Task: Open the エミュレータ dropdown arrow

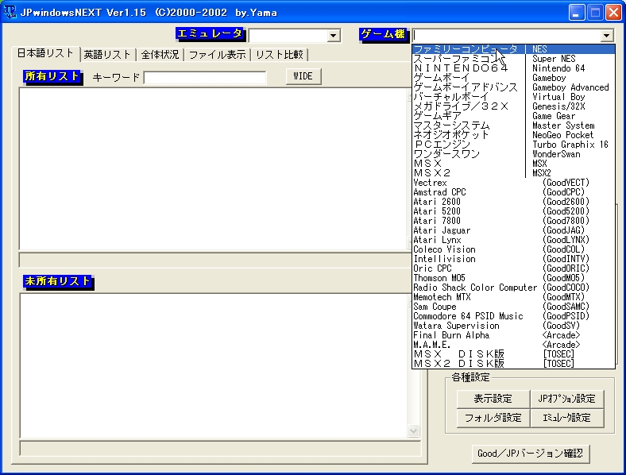Action: click(334, 36)
